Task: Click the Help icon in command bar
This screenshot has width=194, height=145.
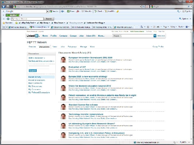Action: point(187,27)
